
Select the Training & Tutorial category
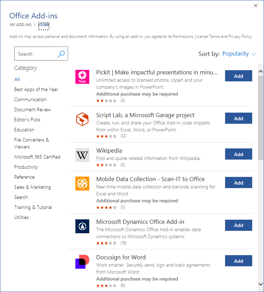[33, 207]
